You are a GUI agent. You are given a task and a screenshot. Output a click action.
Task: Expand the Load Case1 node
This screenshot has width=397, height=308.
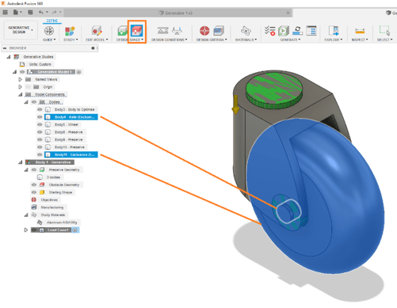(x=26, y=230)
